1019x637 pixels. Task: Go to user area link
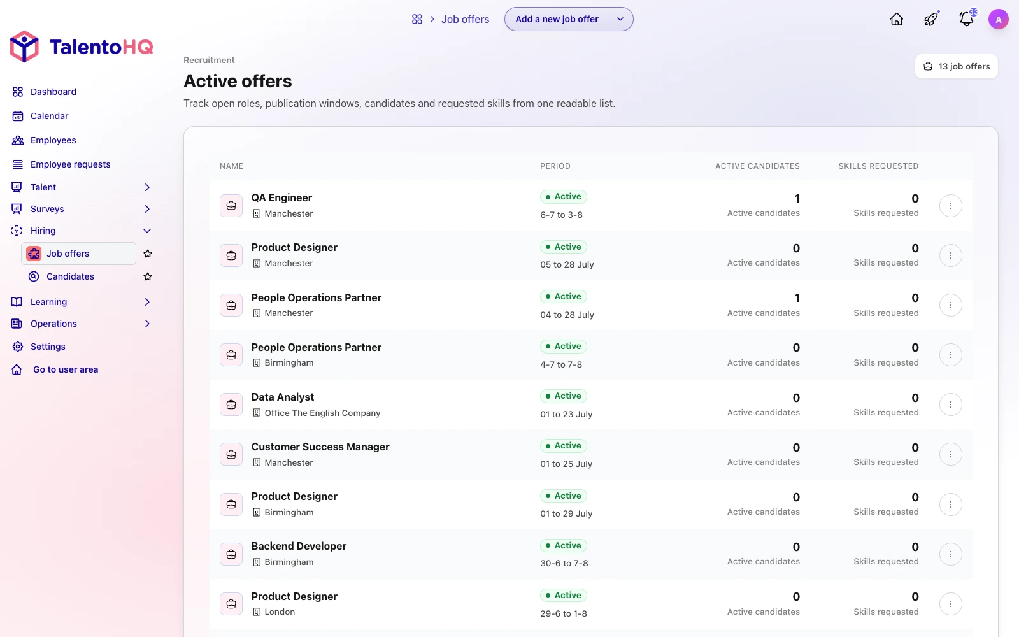click(x=65, y=369)
